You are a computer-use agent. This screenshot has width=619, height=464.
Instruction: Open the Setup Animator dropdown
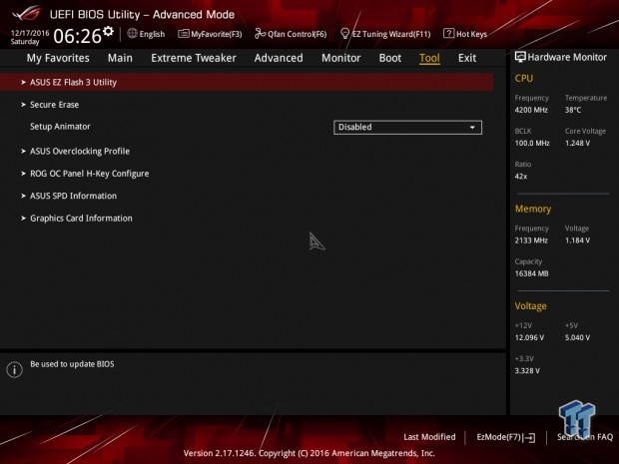pos(407,127)
